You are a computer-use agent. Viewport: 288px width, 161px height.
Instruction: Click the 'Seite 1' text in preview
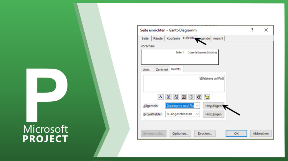tap(180, 53)
